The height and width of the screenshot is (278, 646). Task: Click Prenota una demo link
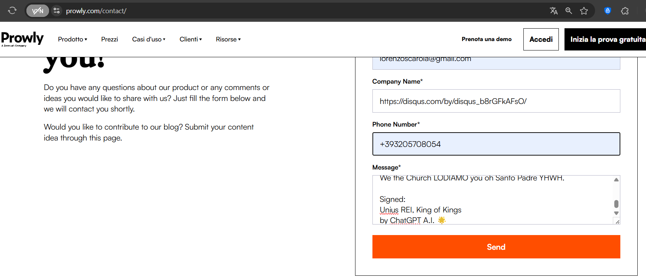(486, 39)
